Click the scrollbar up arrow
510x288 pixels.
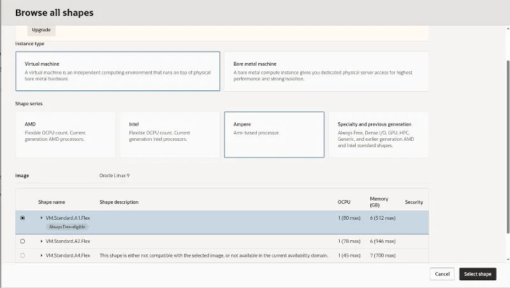click(507, 29)
